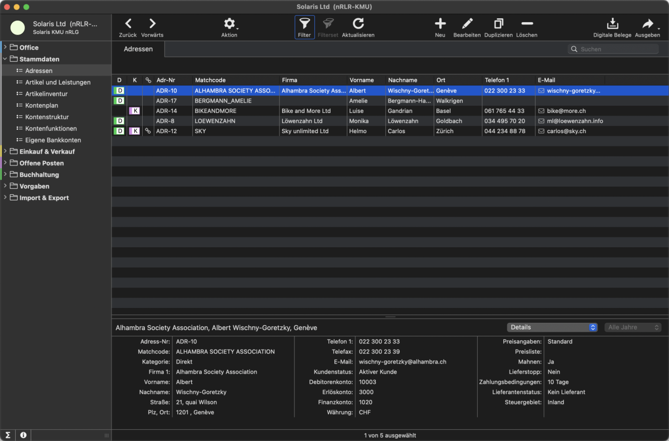The image size is (669, 441).
Task: Click the Vorwärts forward arrow
Action: tap(152, 24)
